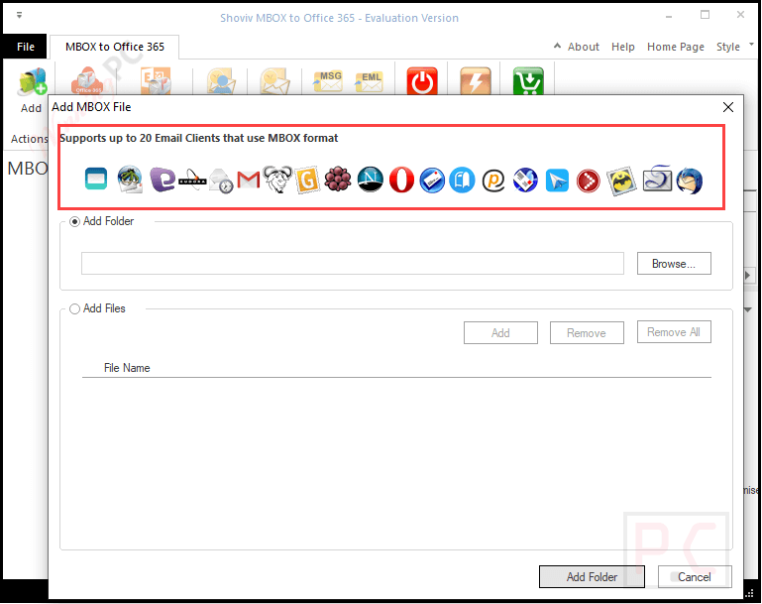Click the resize grip at window corner
This screenshot has width=762, height=604.
coord(749,593)
